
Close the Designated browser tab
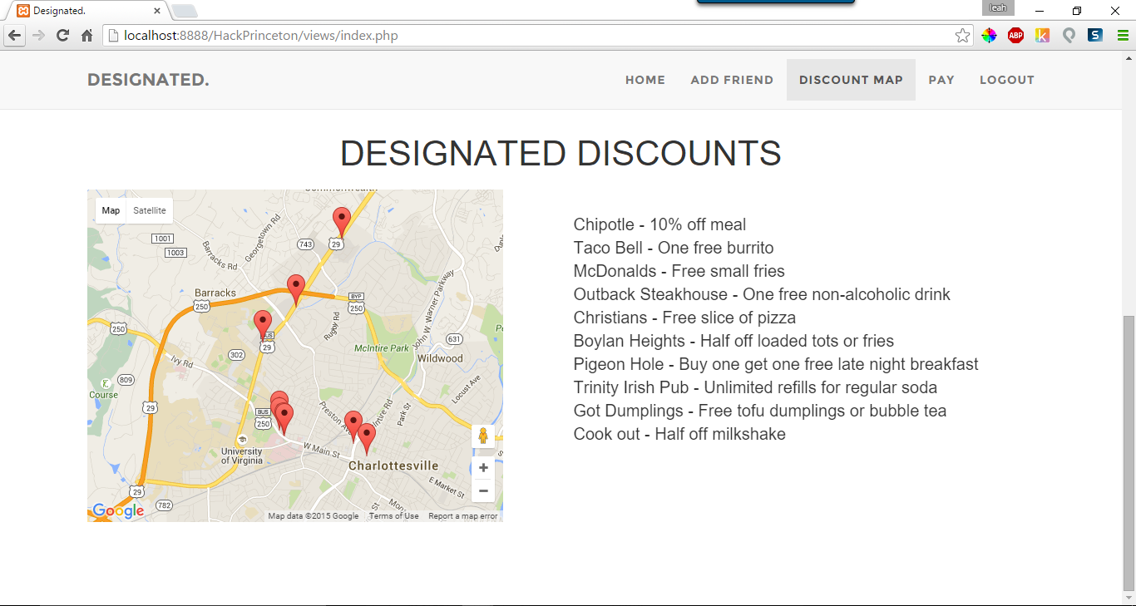pyautogui.click(x=158, y=11)
